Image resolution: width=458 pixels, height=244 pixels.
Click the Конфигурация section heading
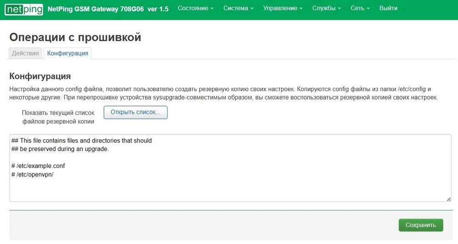(x=40, y=76)
